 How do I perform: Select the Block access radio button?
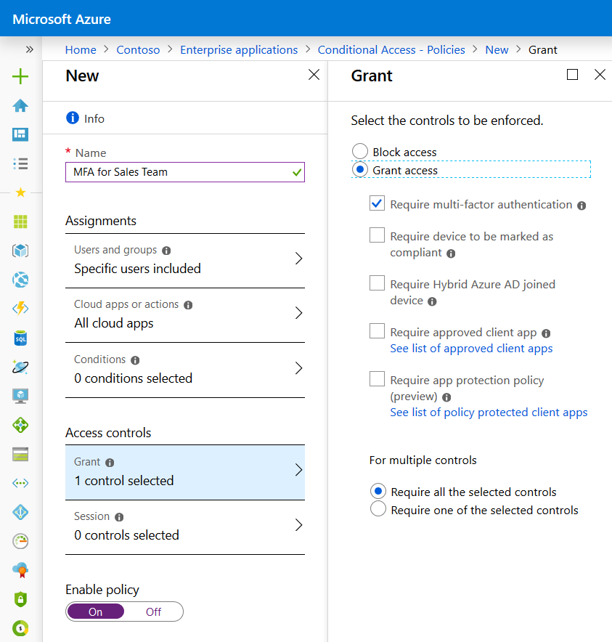tap(360, 151)
